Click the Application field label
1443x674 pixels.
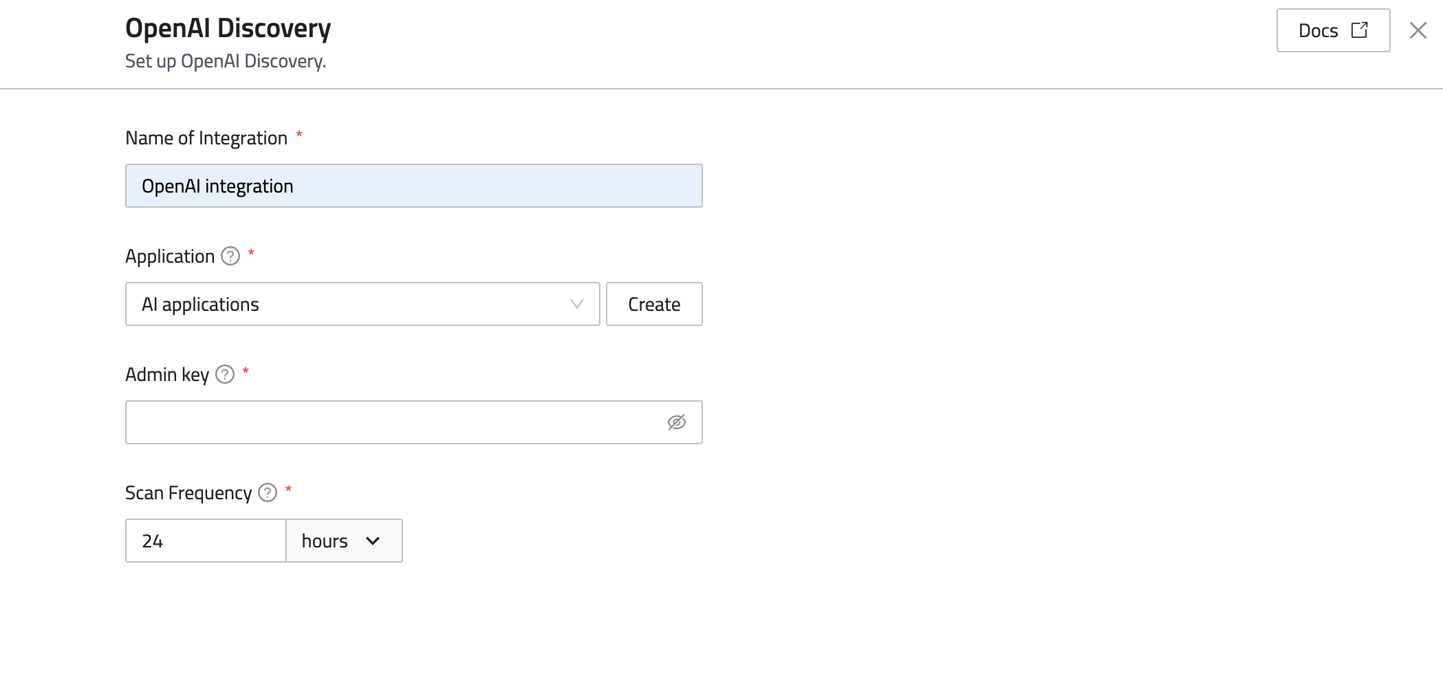pos(170,257)
